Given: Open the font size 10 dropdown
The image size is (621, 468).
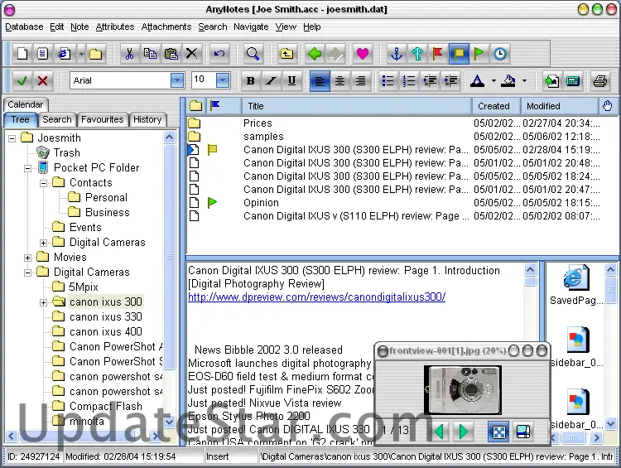Looking at the screenshot, I should [x=223, y=80].
